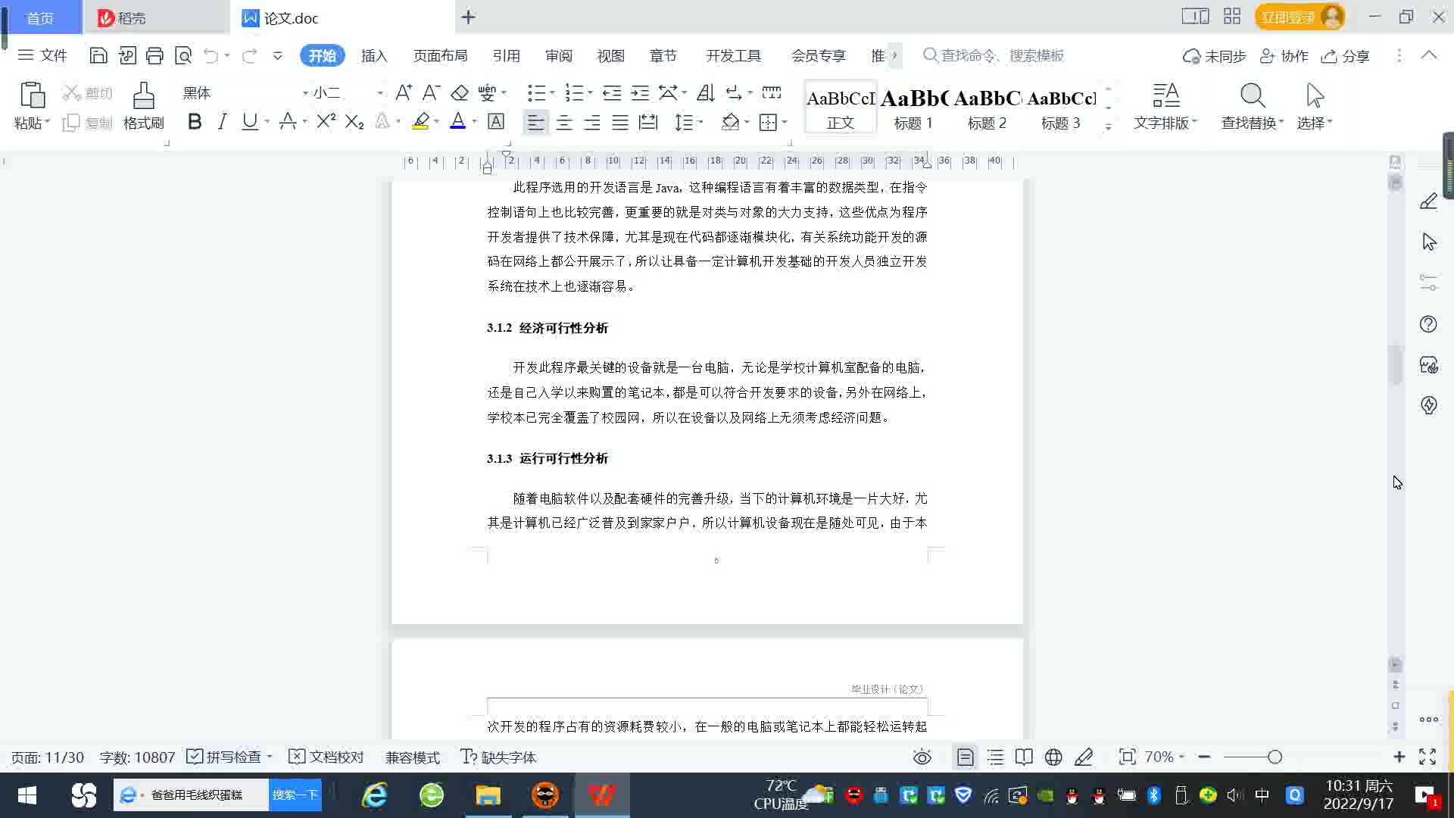This screenshot has height=818, width=1454.
Task: Decrease font size with A- icon
Action: tap(431, 92)
